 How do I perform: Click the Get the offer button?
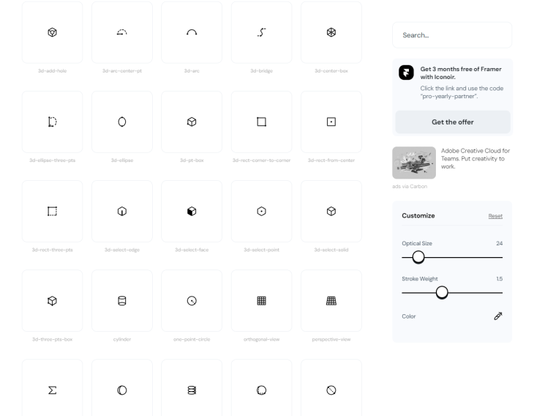(452, 122)
